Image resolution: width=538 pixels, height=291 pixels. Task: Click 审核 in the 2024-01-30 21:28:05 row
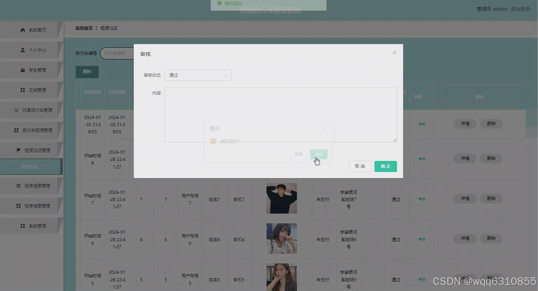click(422, 124)
